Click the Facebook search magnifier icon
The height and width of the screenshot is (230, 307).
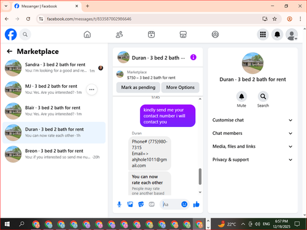25,34
